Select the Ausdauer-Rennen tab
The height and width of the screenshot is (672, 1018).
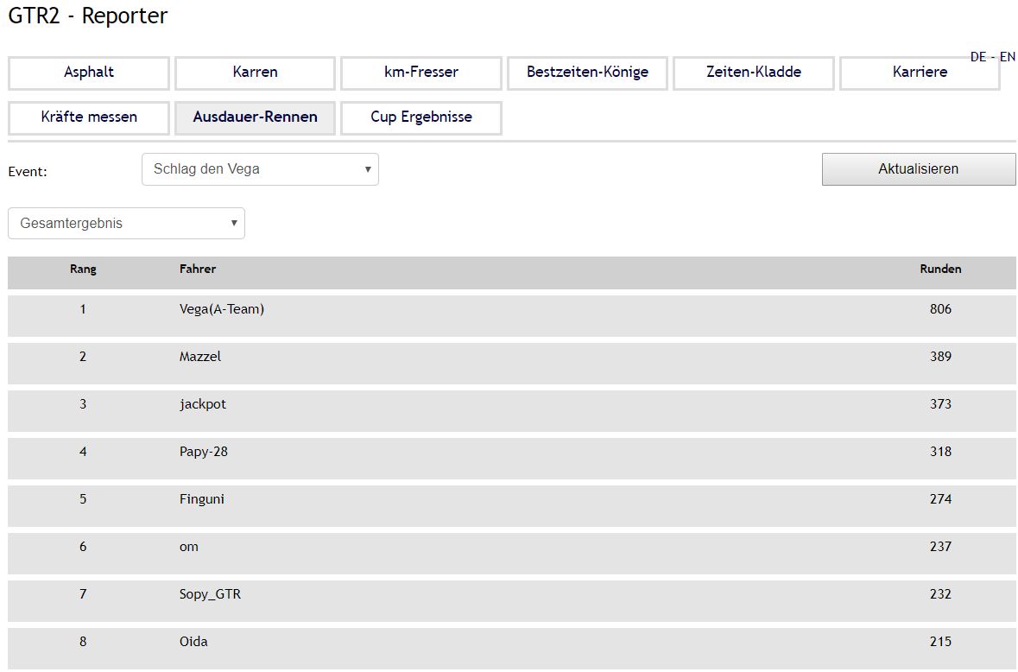click(x=255, y=117)
